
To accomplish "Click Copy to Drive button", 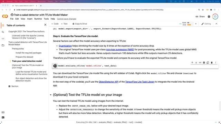I will pos(80,24).
